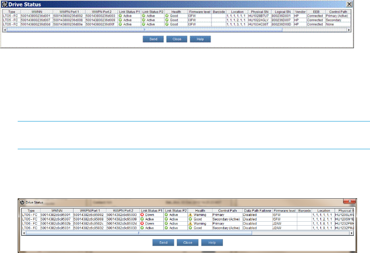The width and height of the screenshot is (370, 253).
Task: Click green Link Status P2 icon for drive 50014382c6c95031
Action: click(x=167, y=228)
